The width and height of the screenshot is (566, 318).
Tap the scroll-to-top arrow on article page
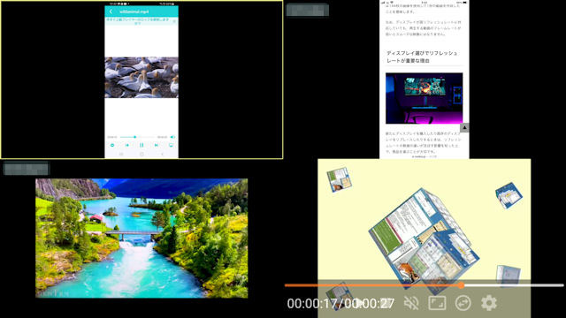(464, 127)
